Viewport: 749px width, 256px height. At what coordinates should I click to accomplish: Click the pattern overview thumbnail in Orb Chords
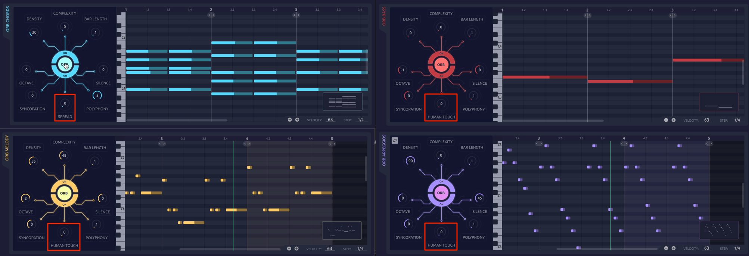click(342, 102)
